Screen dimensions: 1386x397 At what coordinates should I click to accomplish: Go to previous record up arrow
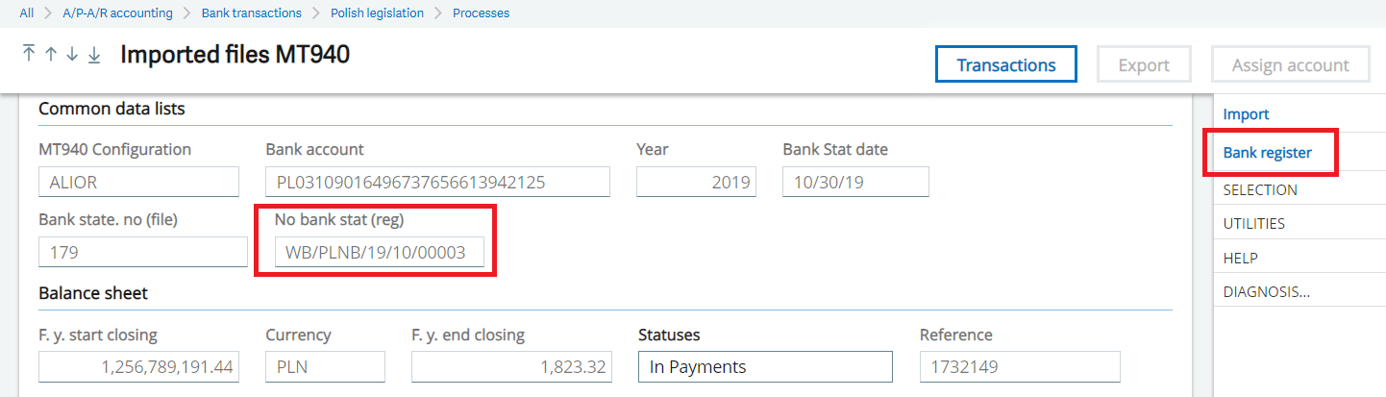50,55
